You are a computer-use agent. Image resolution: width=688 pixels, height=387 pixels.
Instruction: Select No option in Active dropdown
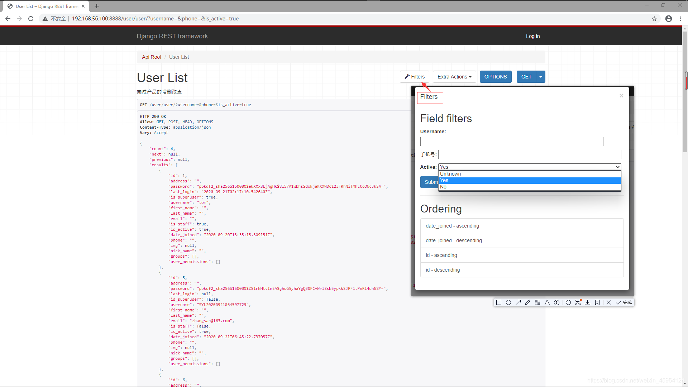coord(443,187)
